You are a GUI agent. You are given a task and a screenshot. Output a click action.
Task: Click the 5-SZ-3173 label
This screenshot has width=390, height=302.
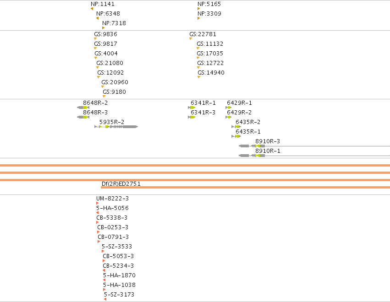(x=119, y=295)
